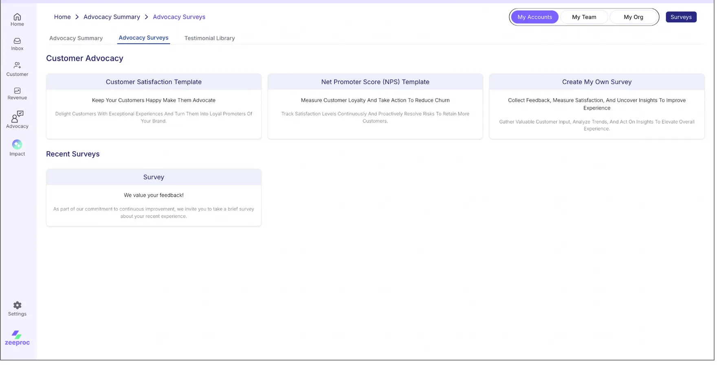Click Advocacy Surveys breadcrumb link

pos(179,17)
